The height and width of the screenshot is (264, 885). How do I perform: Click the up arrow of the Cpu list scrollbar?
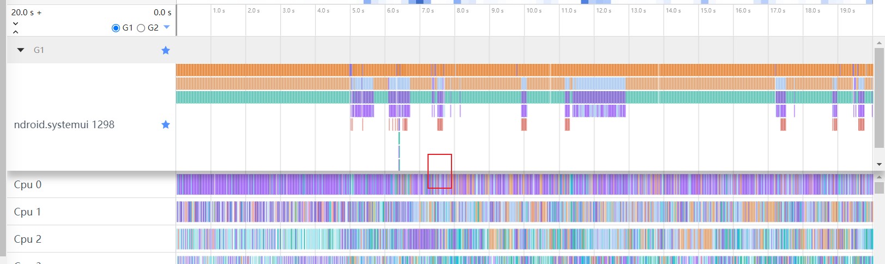(879, 177)
